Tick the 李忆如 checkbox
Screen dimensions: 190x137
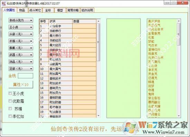10,116
